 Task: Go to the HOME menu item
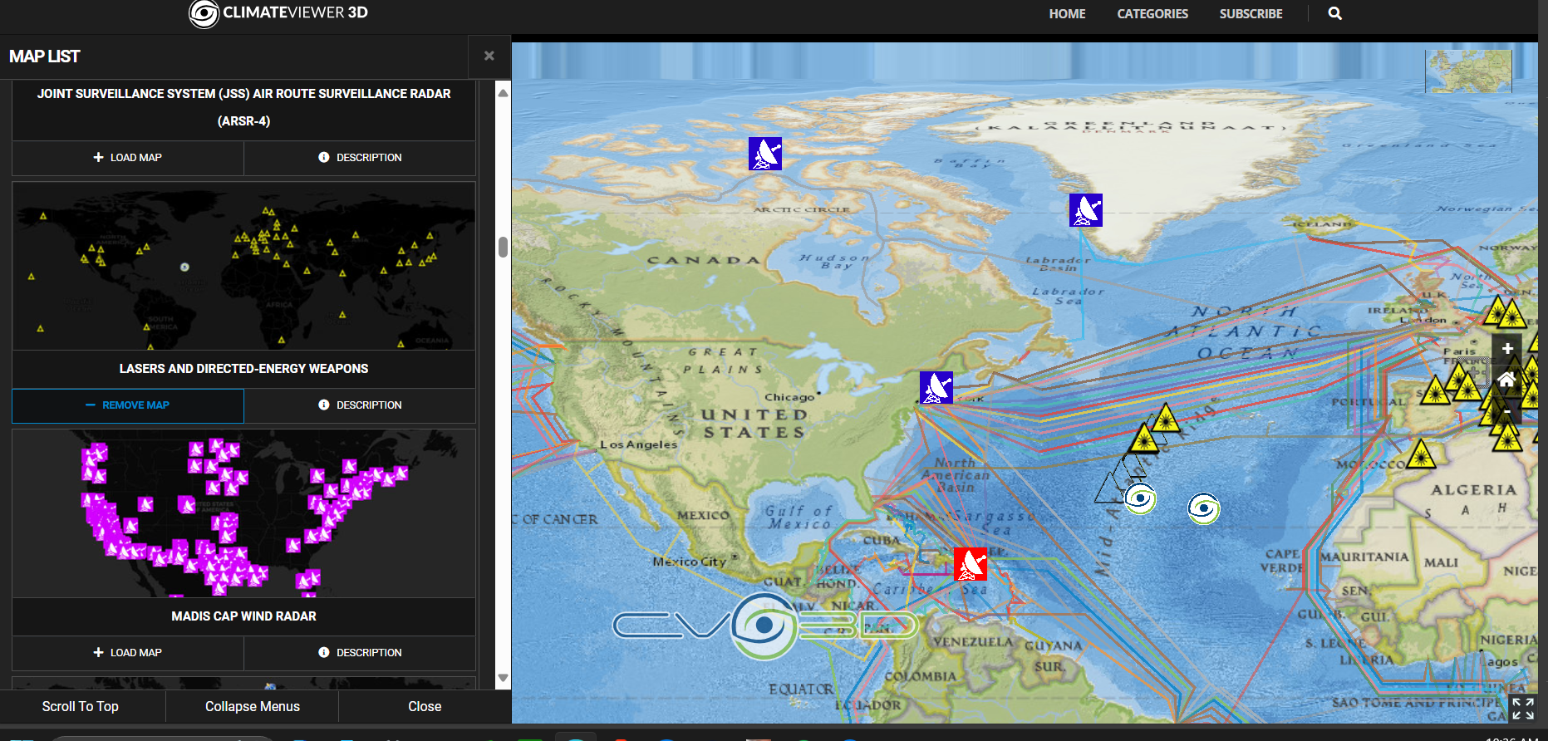(x=1067, y=13)
